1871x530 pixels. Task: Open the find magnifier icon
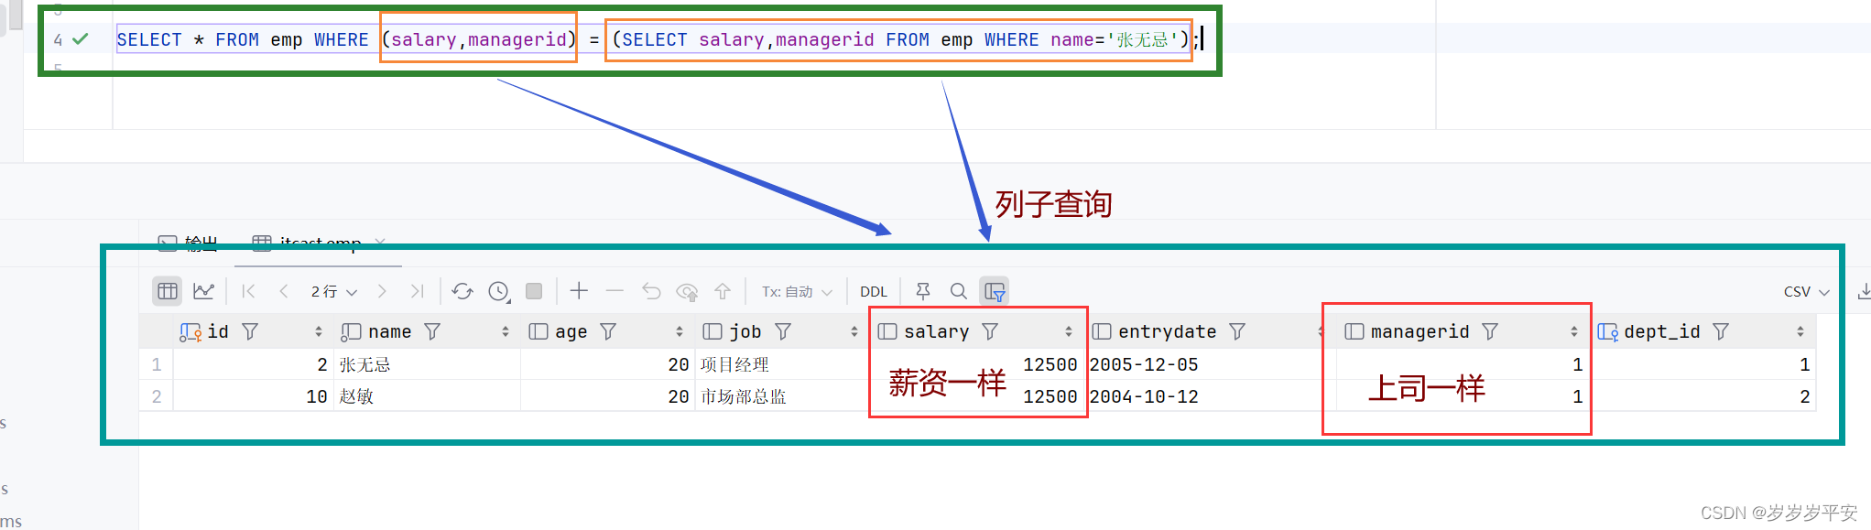point(959,291)
